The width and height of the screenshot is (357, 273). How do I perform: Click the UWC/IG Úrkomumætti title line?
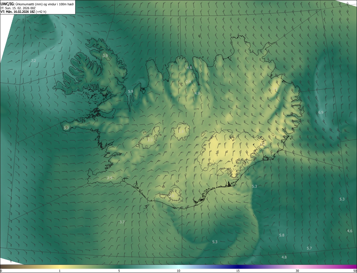37,4
